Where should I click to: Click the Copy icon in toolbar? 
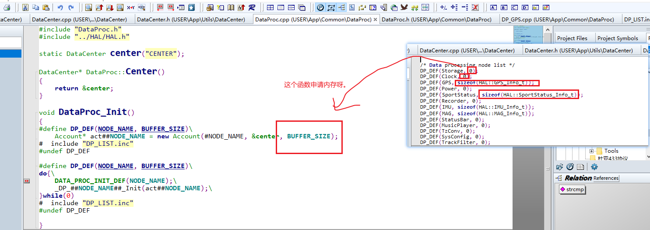[x=36, y=7]
